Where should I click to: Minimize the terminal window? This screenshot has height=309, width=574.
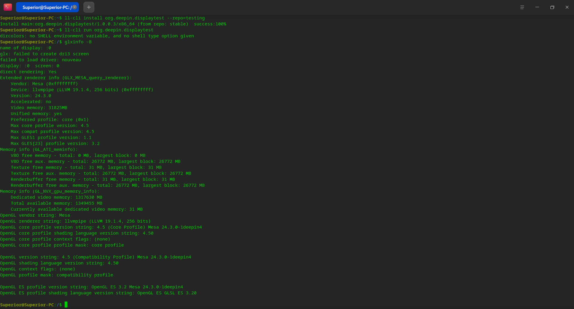tap(537, 7)
